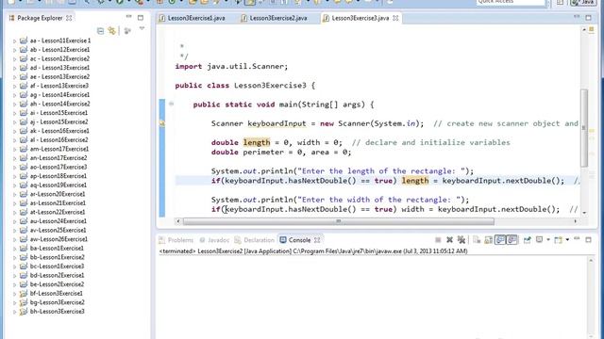The height and width of the screenshot is (339, 604).
Task: Click the console scroll up arrow
Action: point(591,261)
